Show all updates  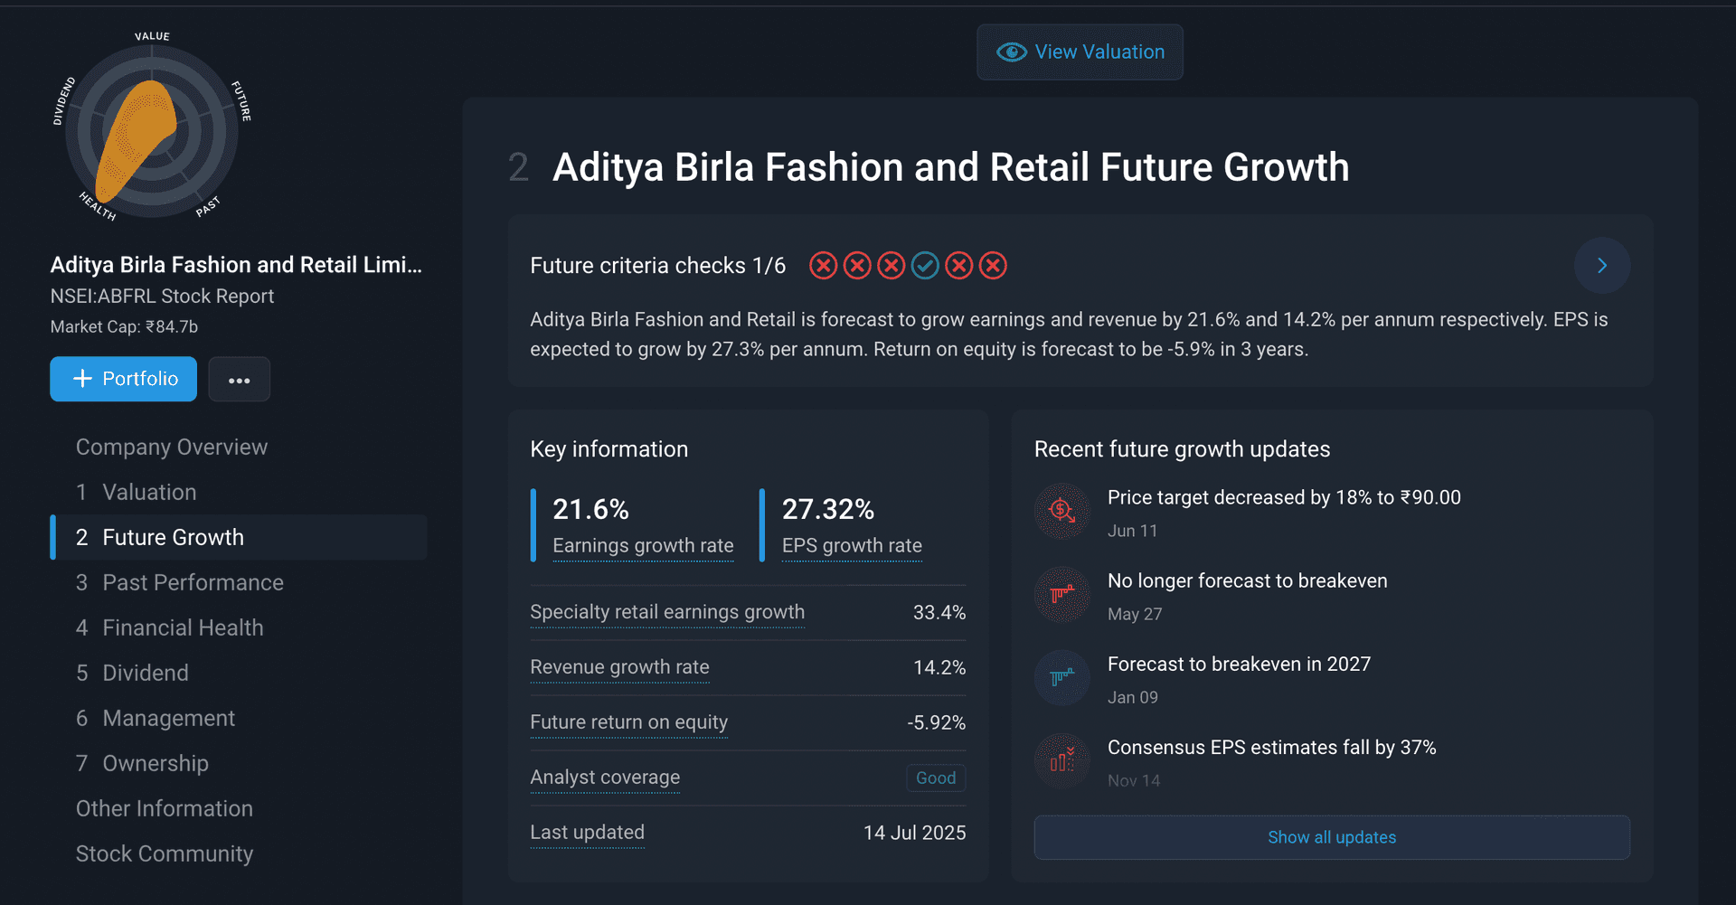[x=1332, y=838]
